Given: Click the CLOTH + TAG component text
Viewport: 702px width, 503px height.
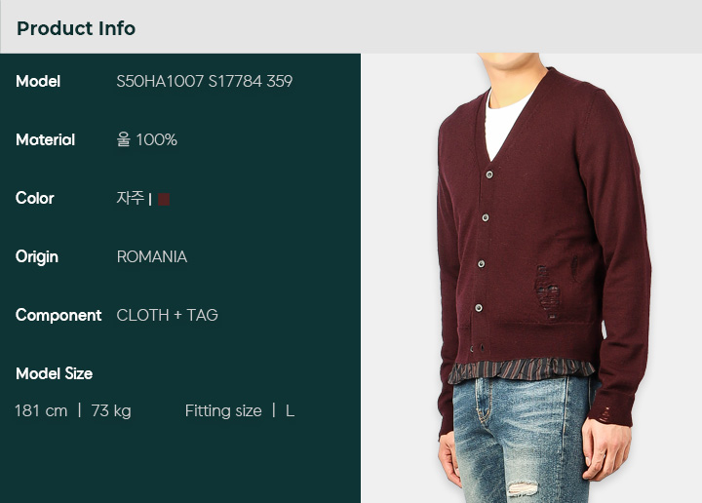Looking at the screenshot, I should 167,316.
